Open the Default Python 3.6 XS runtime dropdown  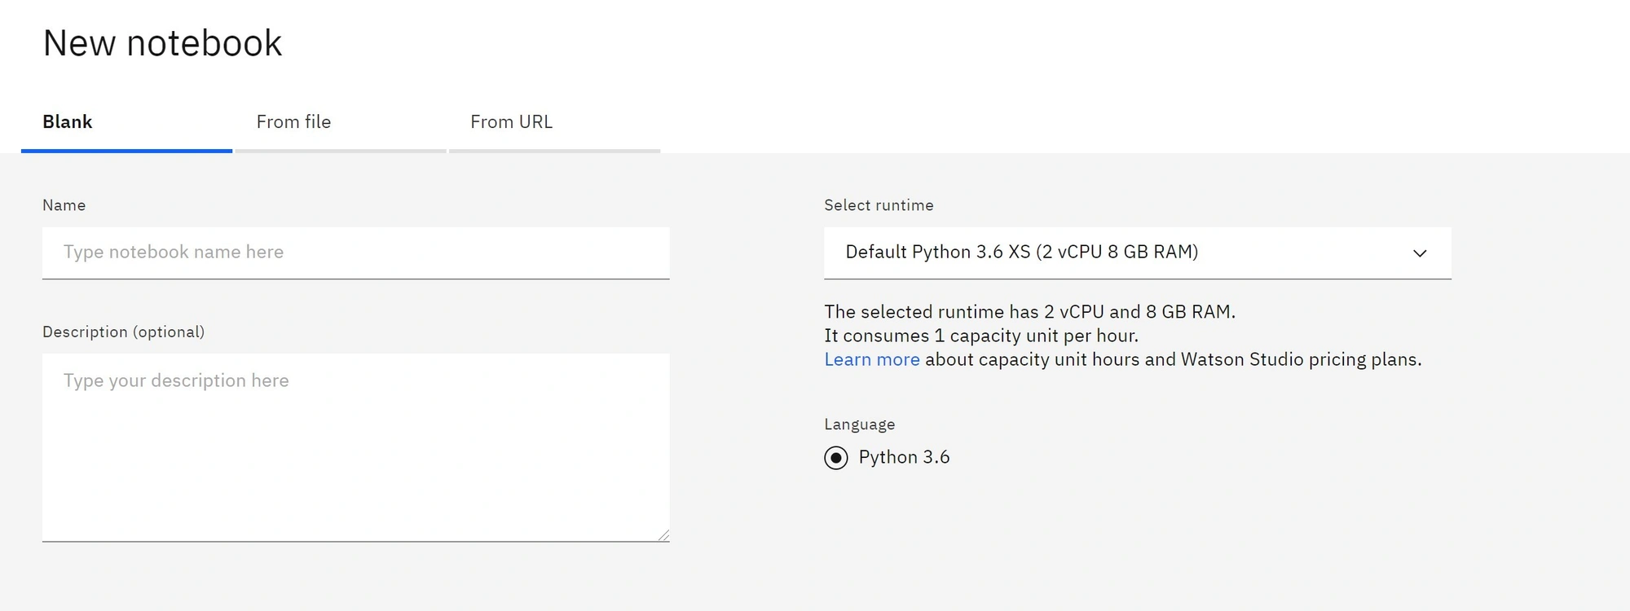click(1138, 253)
